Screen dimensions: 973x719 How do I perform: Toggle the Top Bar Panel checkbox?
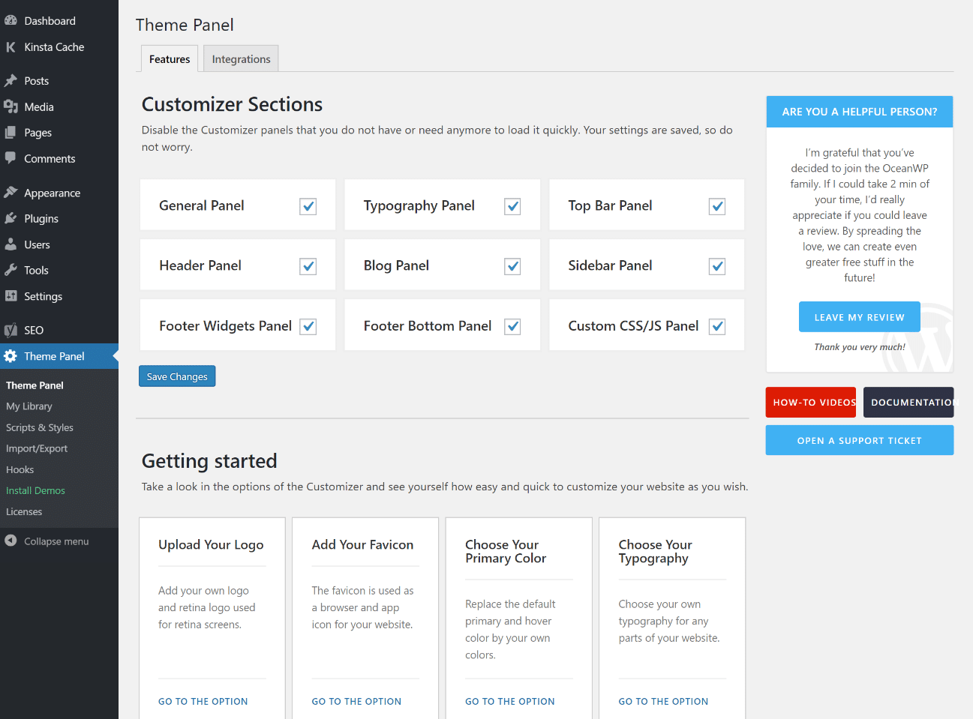717,206
